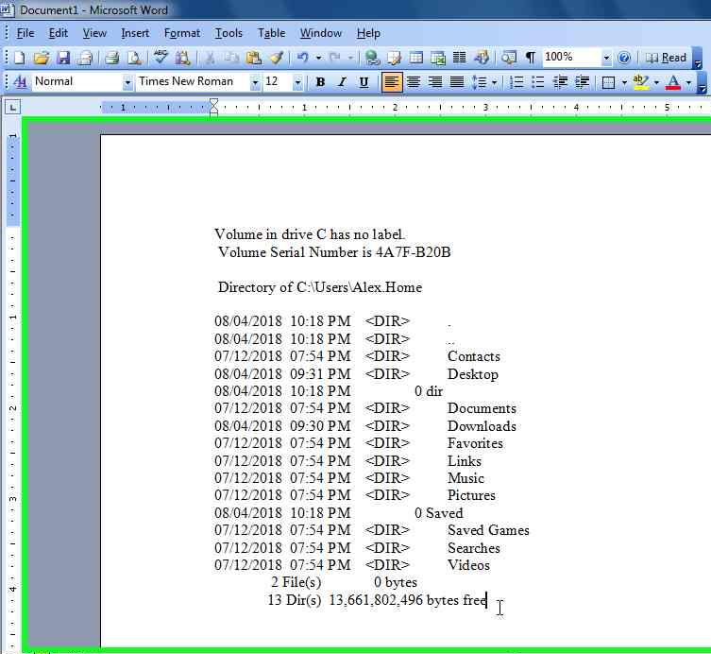Screen dimensions: 711x654
Task: Toggle the Drawing toolbar
Action: (482, 58)
